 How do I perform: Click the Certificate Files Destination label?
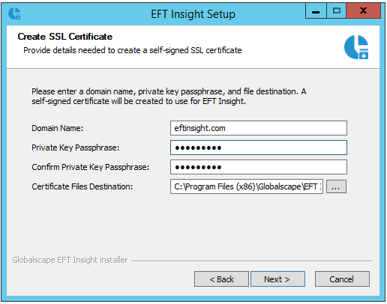click(82, 186)
